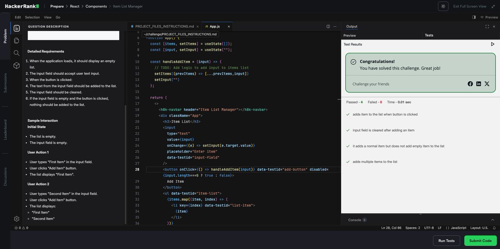Run tests with the play triangle icon

492,44
